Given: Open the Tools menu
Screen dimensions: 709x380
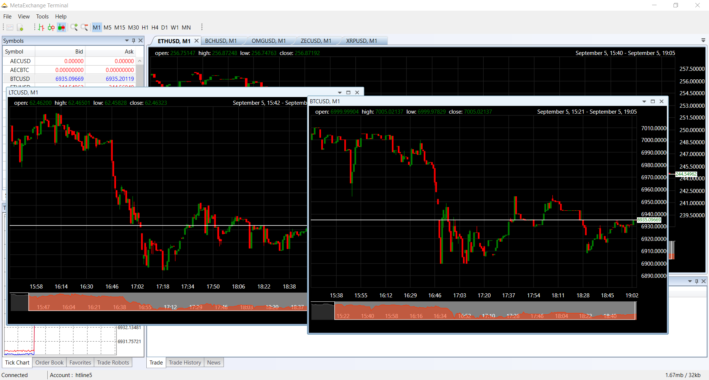Looking at the screenshot, I should [42, 17].
